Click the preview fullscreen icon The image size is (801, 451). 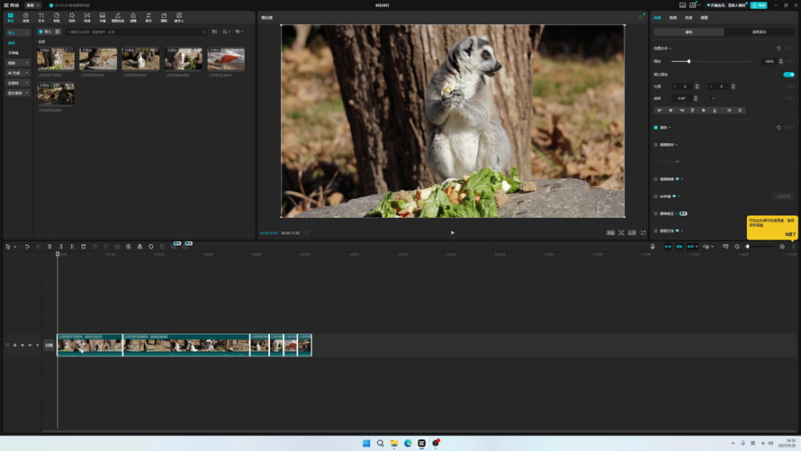pyautogui.click(x=643, y=233)
